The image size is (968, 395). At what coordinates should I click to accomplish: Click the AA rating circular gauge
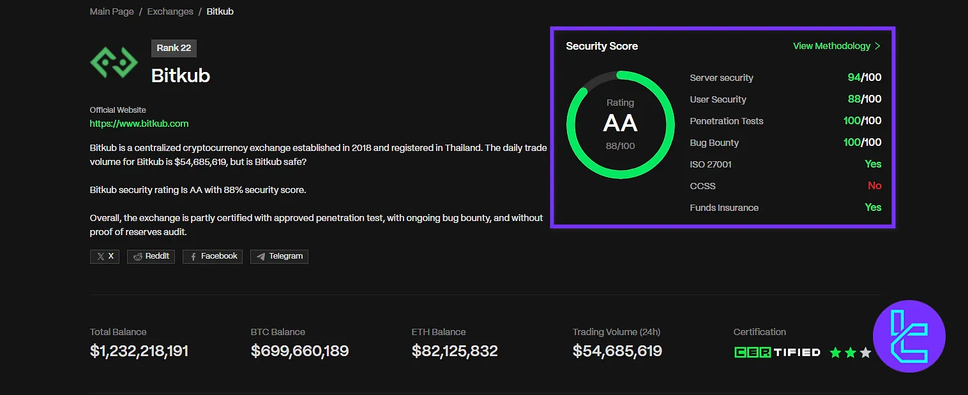pos(620,125)
